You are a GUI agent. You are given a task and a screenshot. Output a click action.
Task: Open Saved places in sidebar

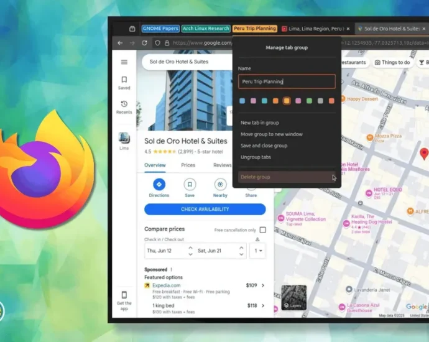click(x=124, y=83)
